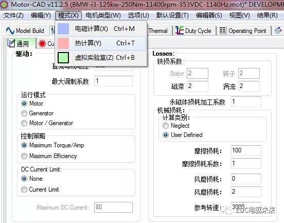Click the 转子 iron loss coefficient field
Image resolution: width=284 pixels, height=223 pixels.
pyautogui.click(x=249, y=74)
